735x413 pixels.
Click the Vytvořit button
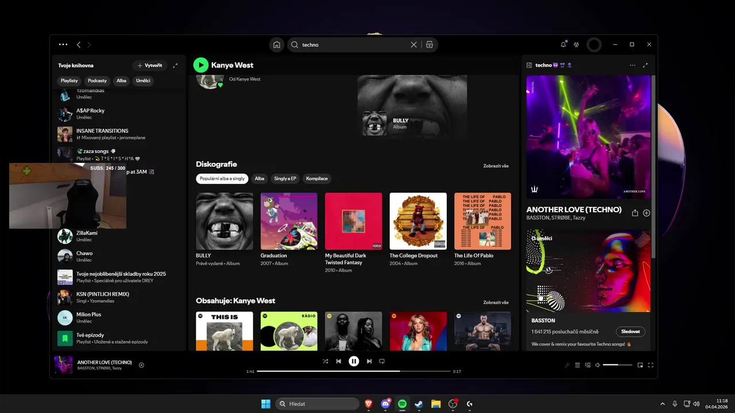pyautogui.click(x=150, y=65)
